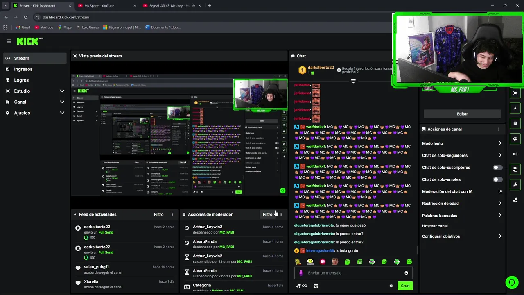Open Palabras baneadas submenu arrow
The height and width of the screenshot is (295, 524).
[x=500, y=216]
